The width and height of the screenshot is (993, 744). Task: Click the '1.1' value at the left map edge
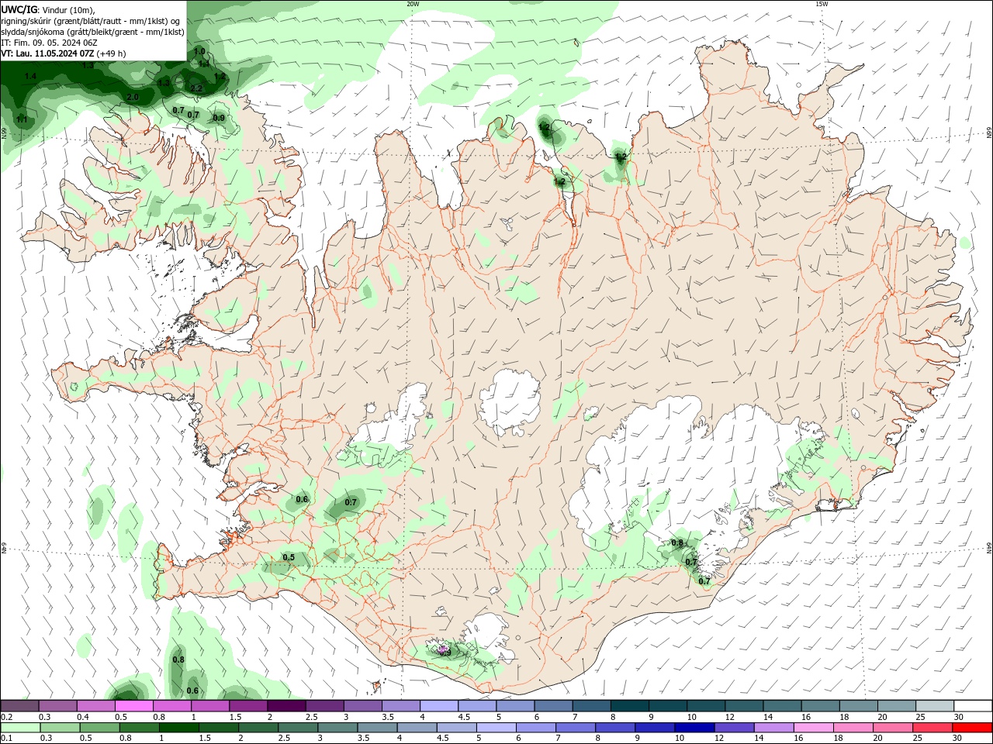click(x=22, y=119)
